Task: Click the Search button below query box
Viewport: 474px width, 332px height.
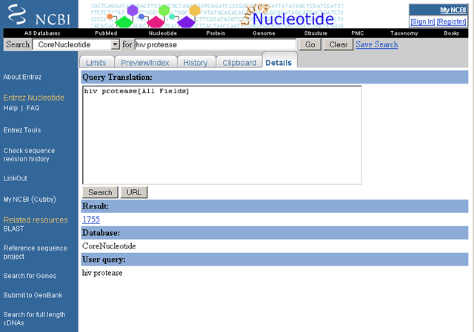Action: pyautogui.click(x=100, y=192)
